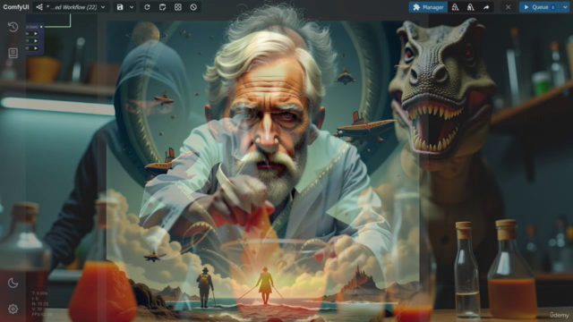Expand the save options dropdown arrow
Image resolution: width=573 pixels, height=322 pixels.
click(x=132, y=7)
